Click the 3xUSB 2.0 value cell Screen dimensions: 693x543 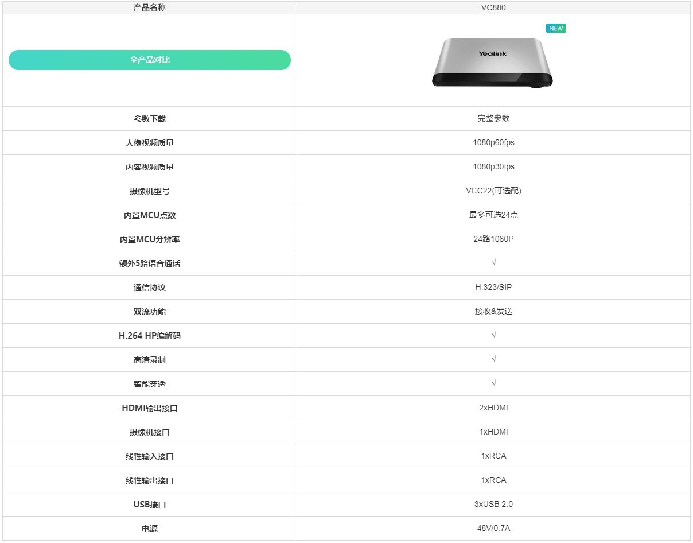[x=494, y=504]
